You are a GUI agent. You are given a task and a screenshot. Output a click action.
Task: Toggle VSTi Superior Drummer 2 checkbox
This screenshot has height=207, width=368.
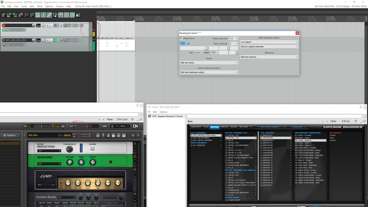click(x=149, y=116)
